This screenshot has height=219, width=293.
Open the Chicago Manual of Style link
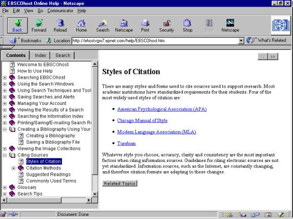tap(142, 120)
